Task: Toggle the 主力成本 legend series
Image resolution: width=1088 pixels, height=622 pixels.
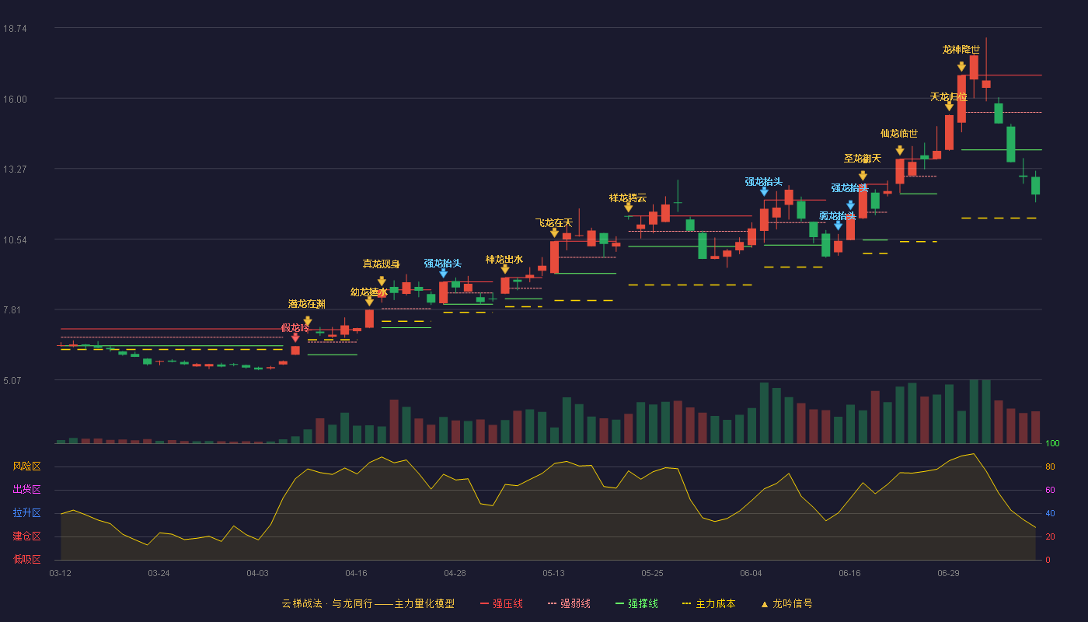Action: pyautogui.click(x=709, y=603)
